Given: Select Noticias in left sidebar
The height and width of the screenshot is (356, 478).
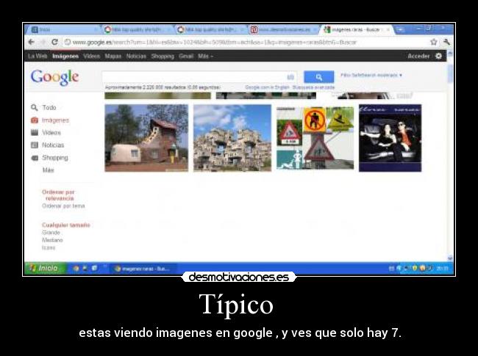Looking at the screenshot, I should [x=53, y=145].
